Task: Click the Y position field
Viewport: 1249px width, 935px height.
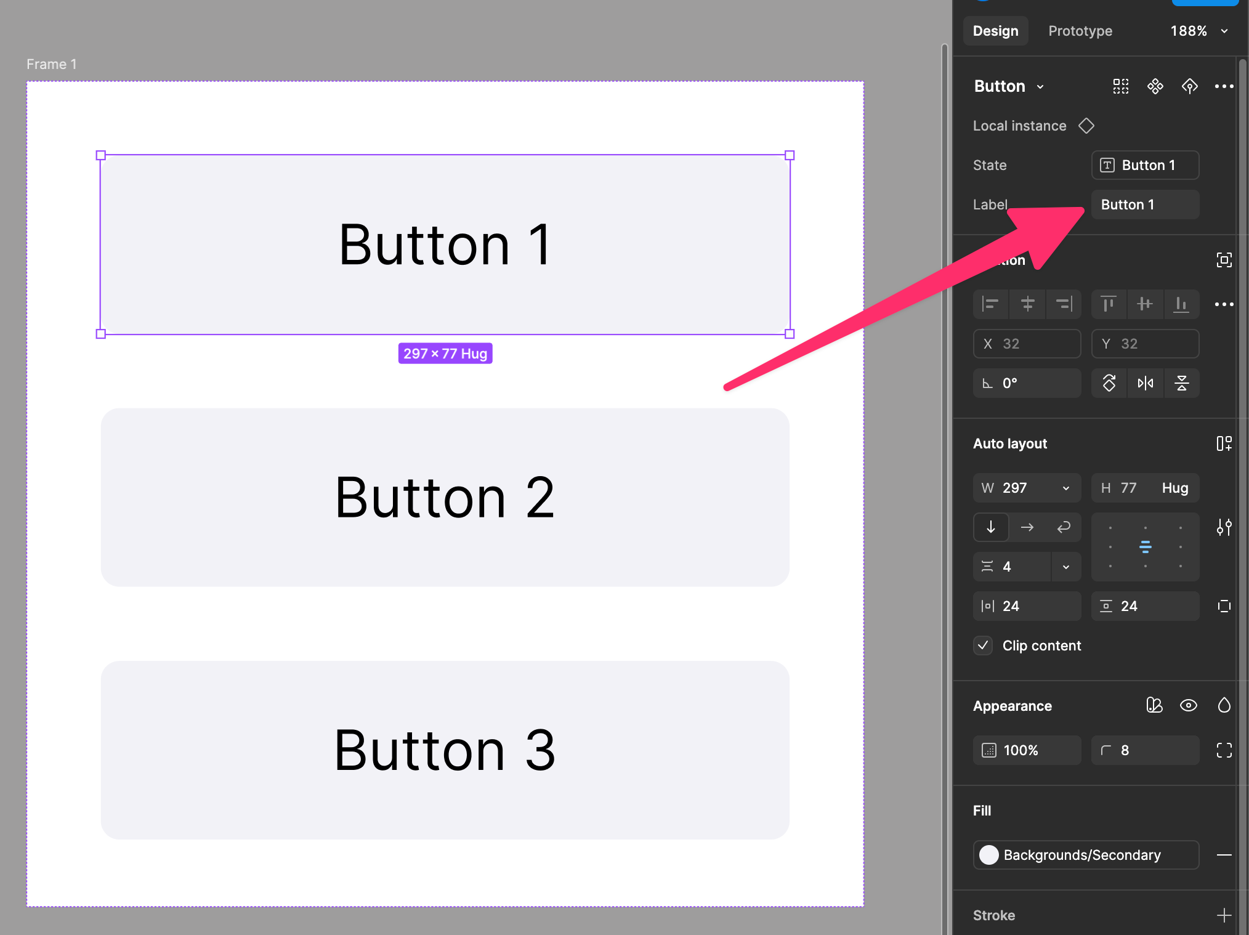Action: (1145, 344)
